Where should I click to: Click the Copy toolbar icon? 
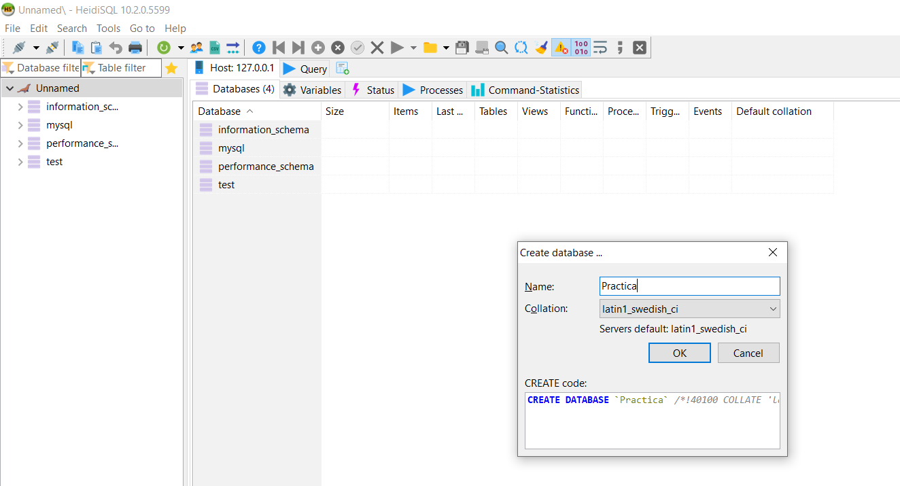tap(77, 48)
